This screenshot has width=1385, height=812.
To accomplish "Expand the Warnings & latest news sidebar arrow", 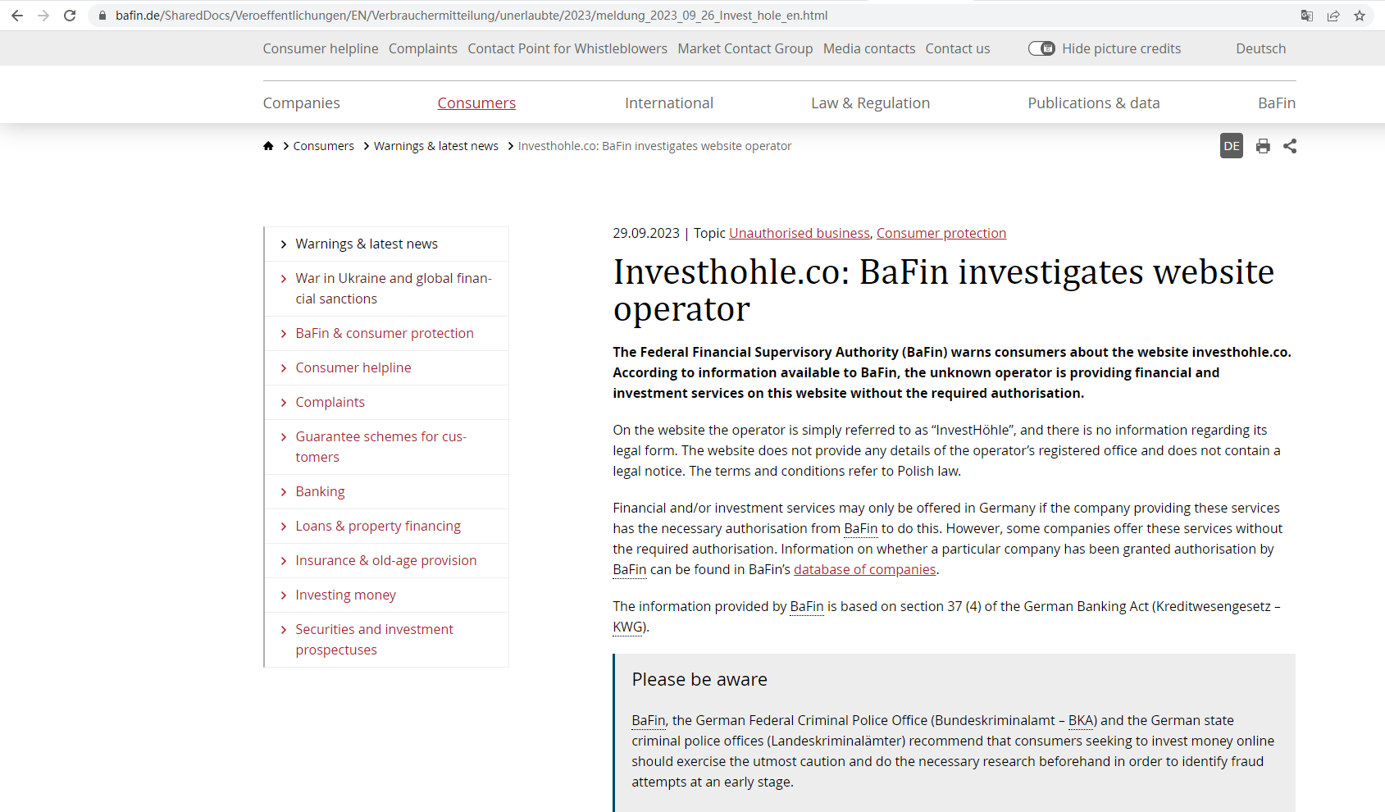I will [x=284, y=244].
